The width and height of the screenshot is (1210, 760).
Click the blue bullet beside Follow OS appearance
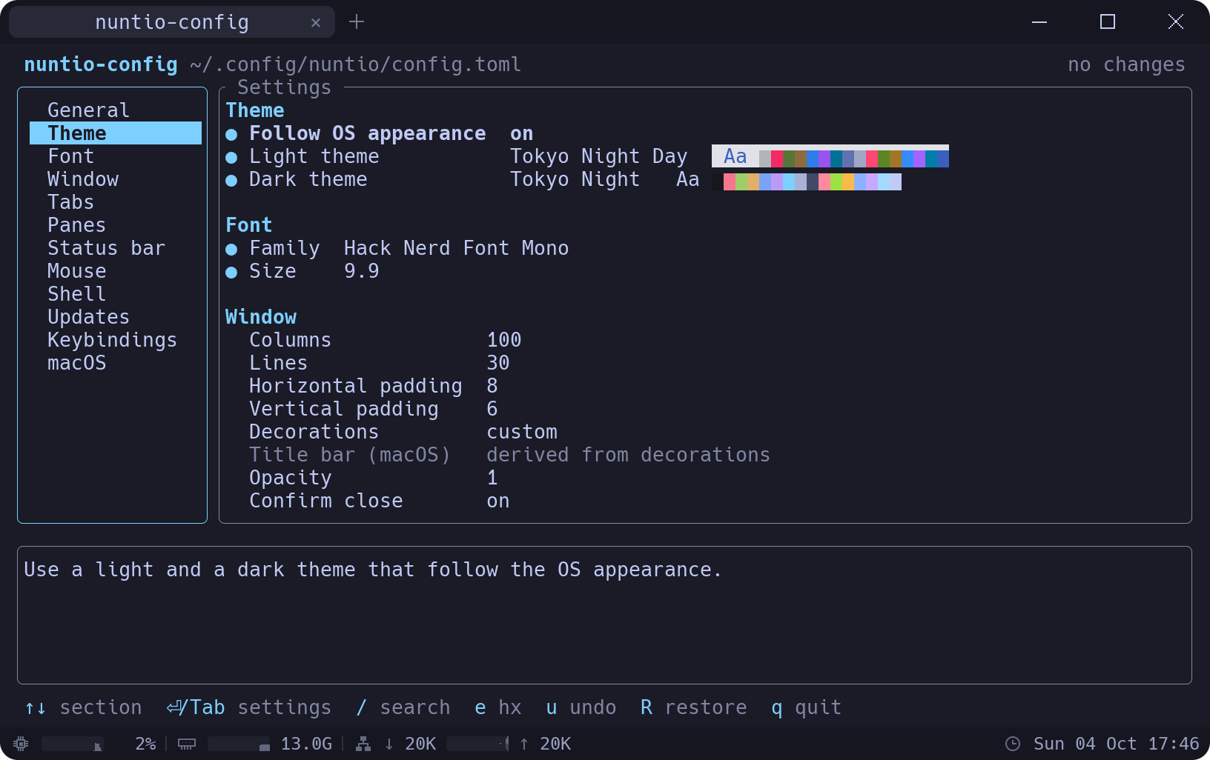pos(231,134)
